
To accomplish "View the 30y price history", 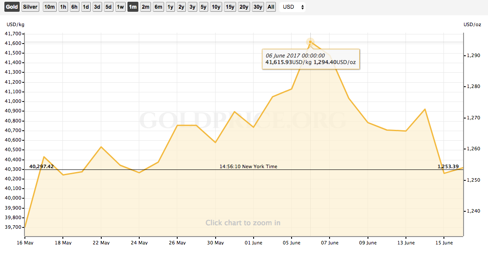I will click(258, 7).
